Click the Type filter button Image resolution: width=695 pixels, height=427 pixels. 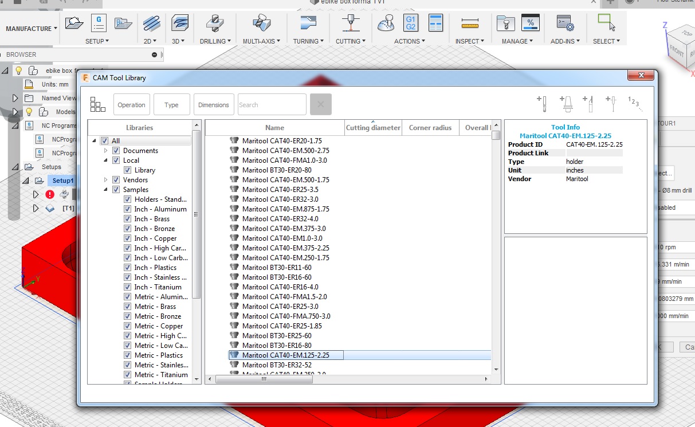(171, 105)
